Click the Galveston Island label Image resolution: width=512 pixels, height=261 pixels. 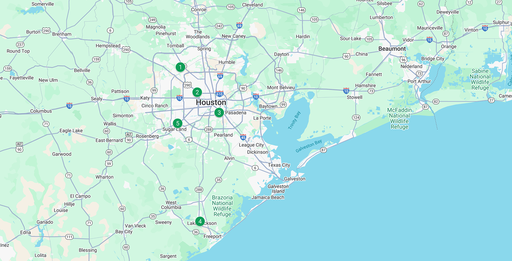[x=278, y=189]
